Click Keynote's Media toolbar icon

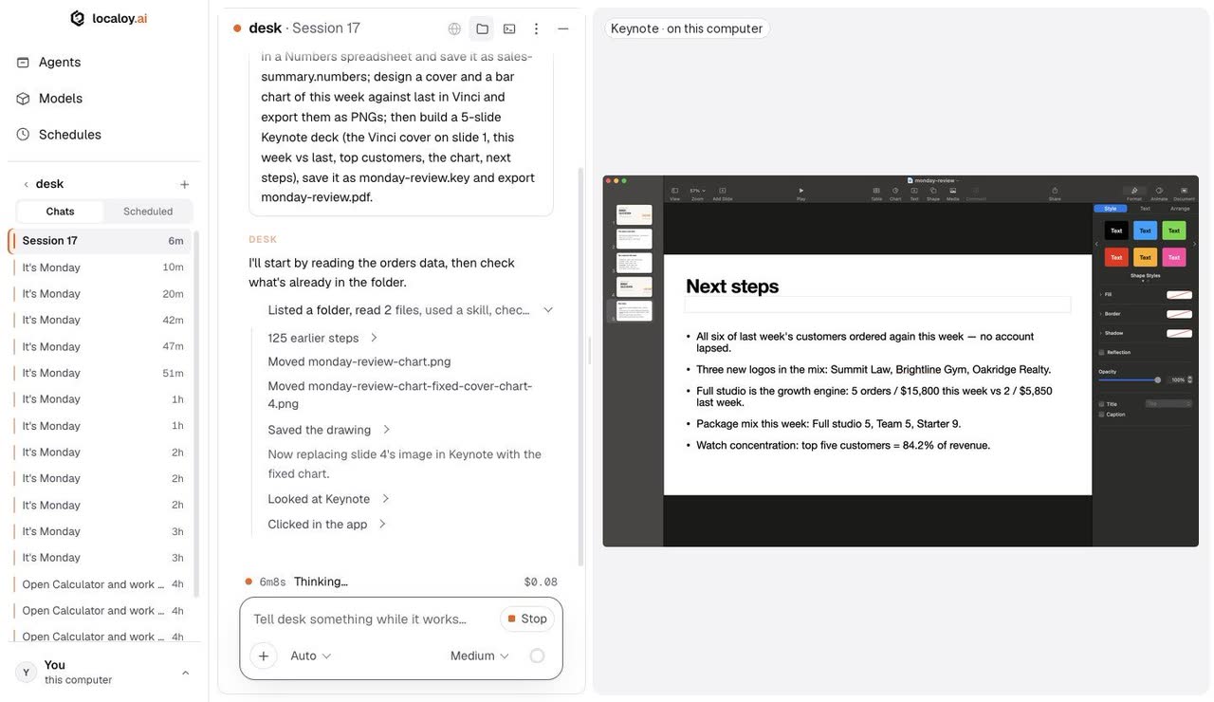(x=952, y=191)
